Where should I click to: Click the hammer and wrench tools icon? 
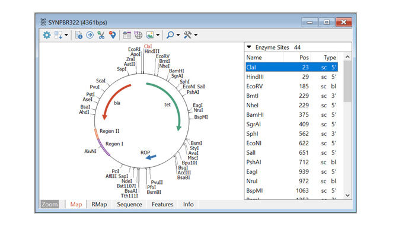tap(188, 35)
